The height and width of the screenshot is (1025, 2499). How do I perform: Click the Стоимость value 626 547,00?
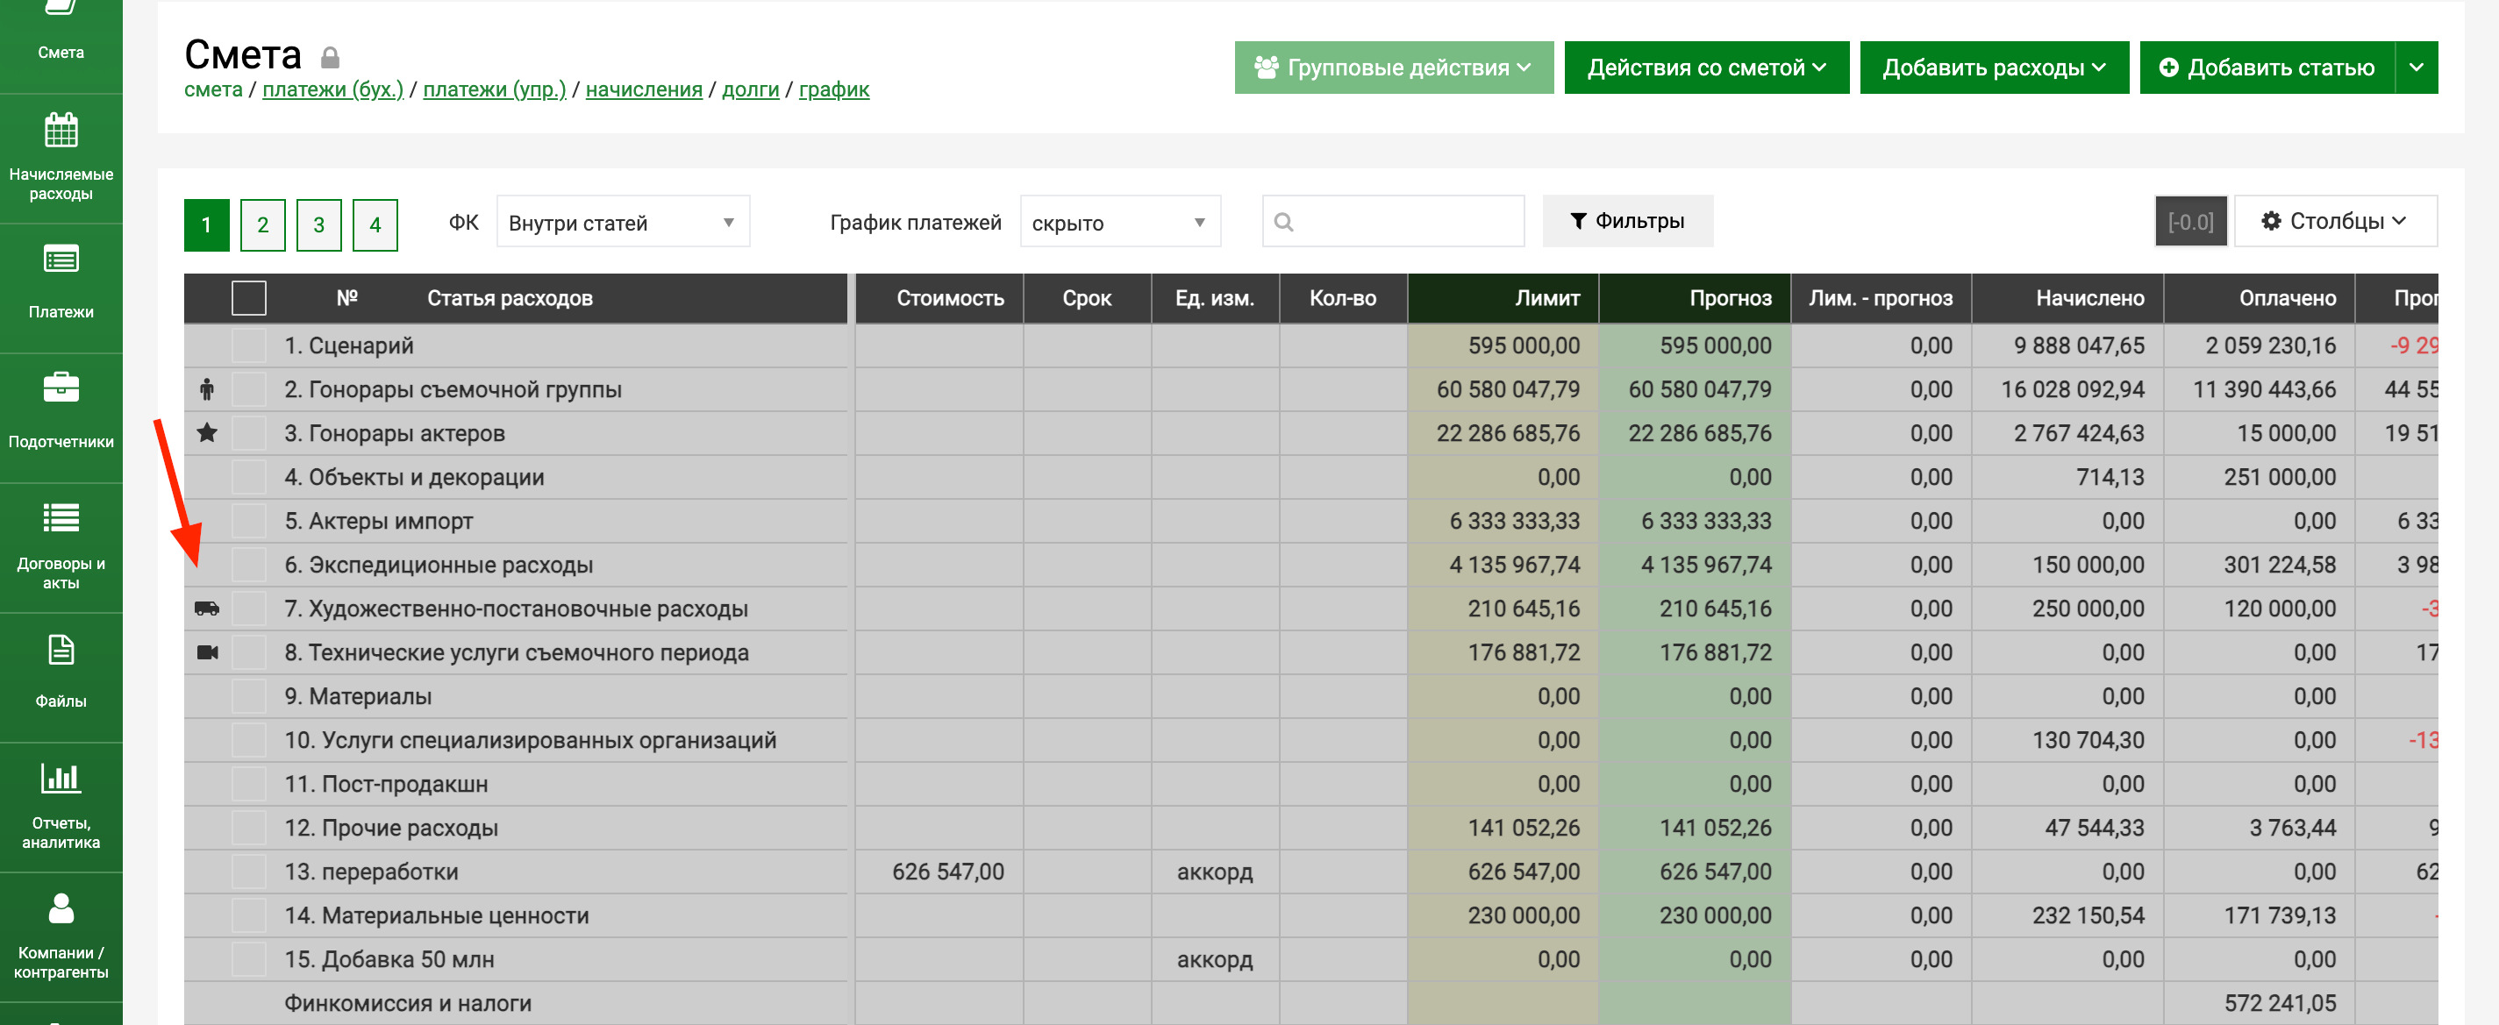click(948, 872)
